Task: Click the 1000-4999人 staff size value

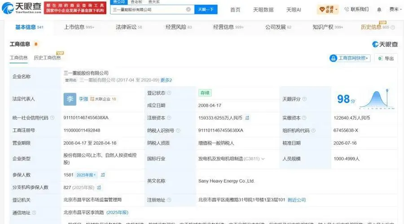Action: [x=346, y=159]
